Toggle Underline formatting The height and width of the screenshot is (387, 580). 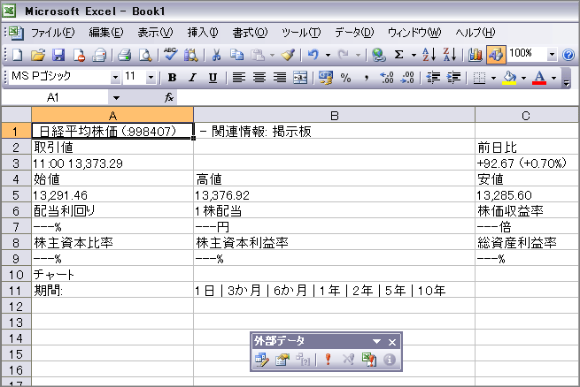tap(213, 78)
